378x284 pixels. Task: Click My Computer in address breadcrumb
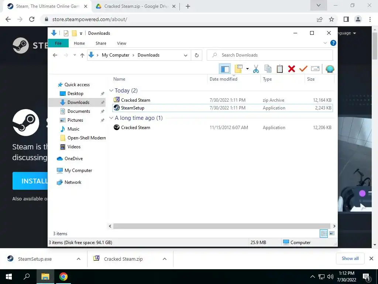pos(116,55)
